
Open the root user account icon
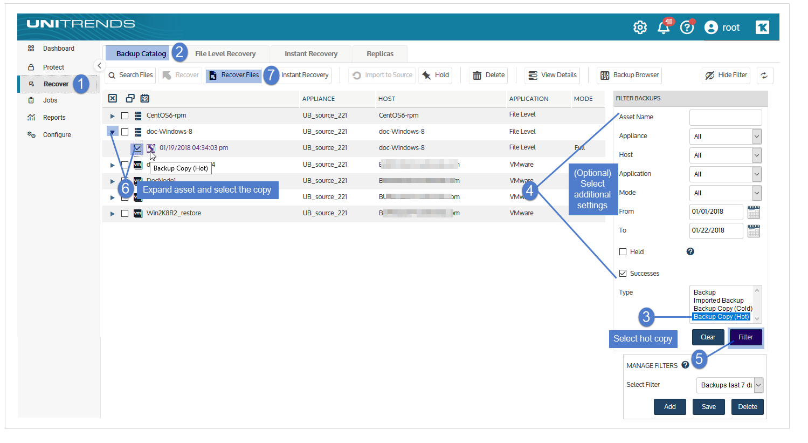(711, 28)
